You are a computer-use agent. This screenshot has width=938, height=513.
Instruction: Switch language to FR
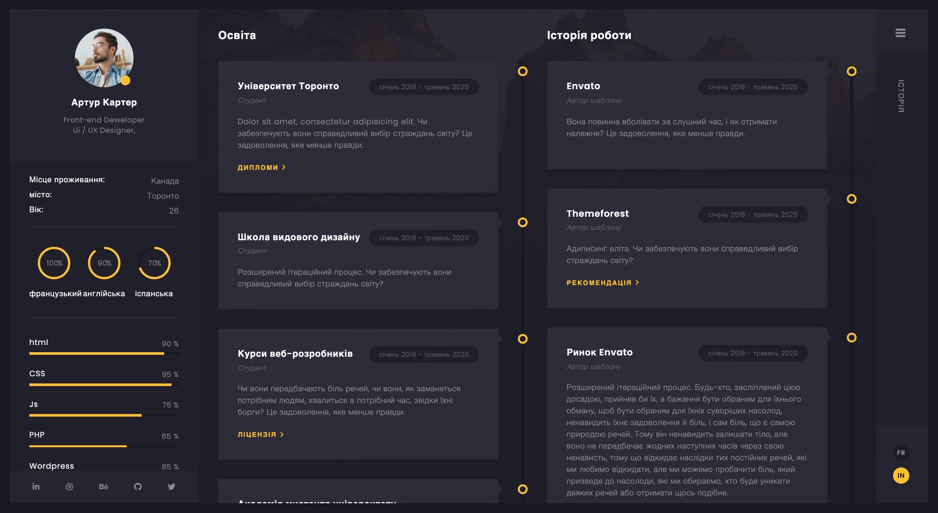901,452
